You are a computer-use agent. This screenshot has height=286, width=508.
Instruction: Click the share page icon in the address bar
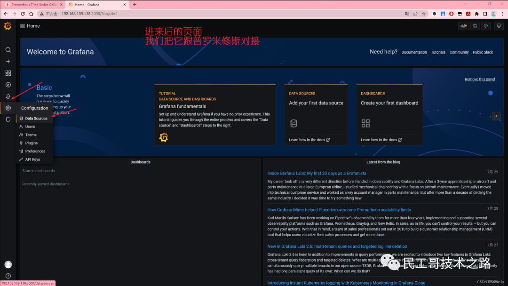pyautogui.click(x=415, y=14)
